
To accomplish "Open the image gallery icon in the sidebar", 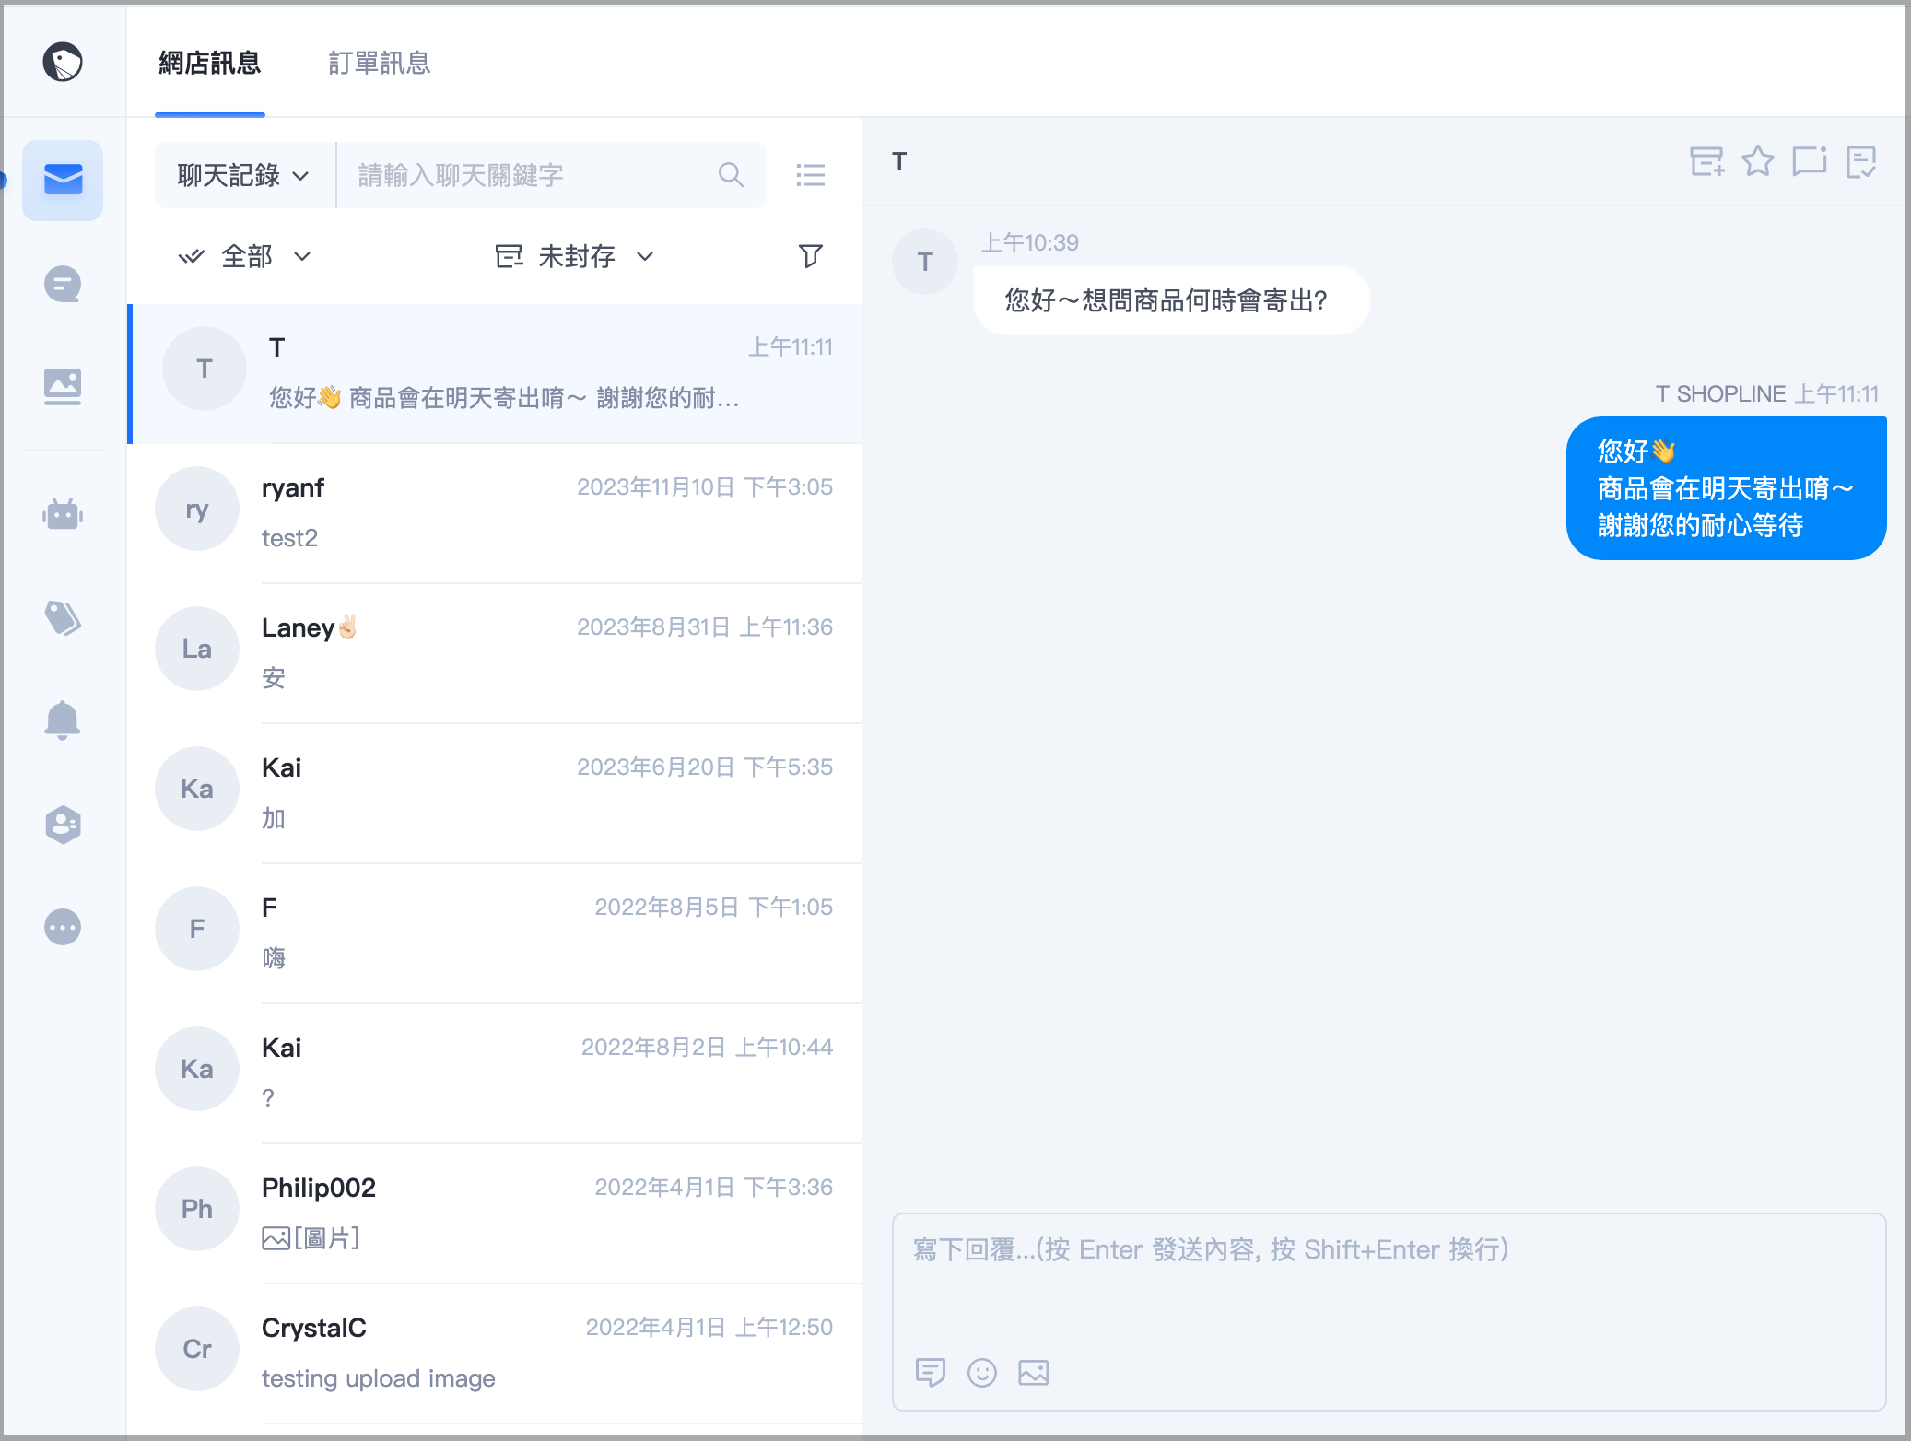I will pyautogui.click(x=63, y=386).
